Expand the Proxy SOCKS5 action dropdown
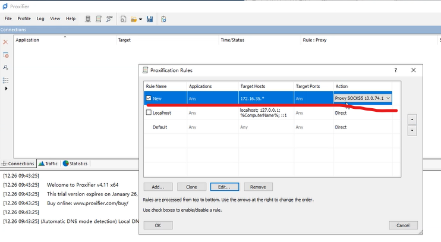This screenshot has height=242, width=441. (x=388, y=98)
